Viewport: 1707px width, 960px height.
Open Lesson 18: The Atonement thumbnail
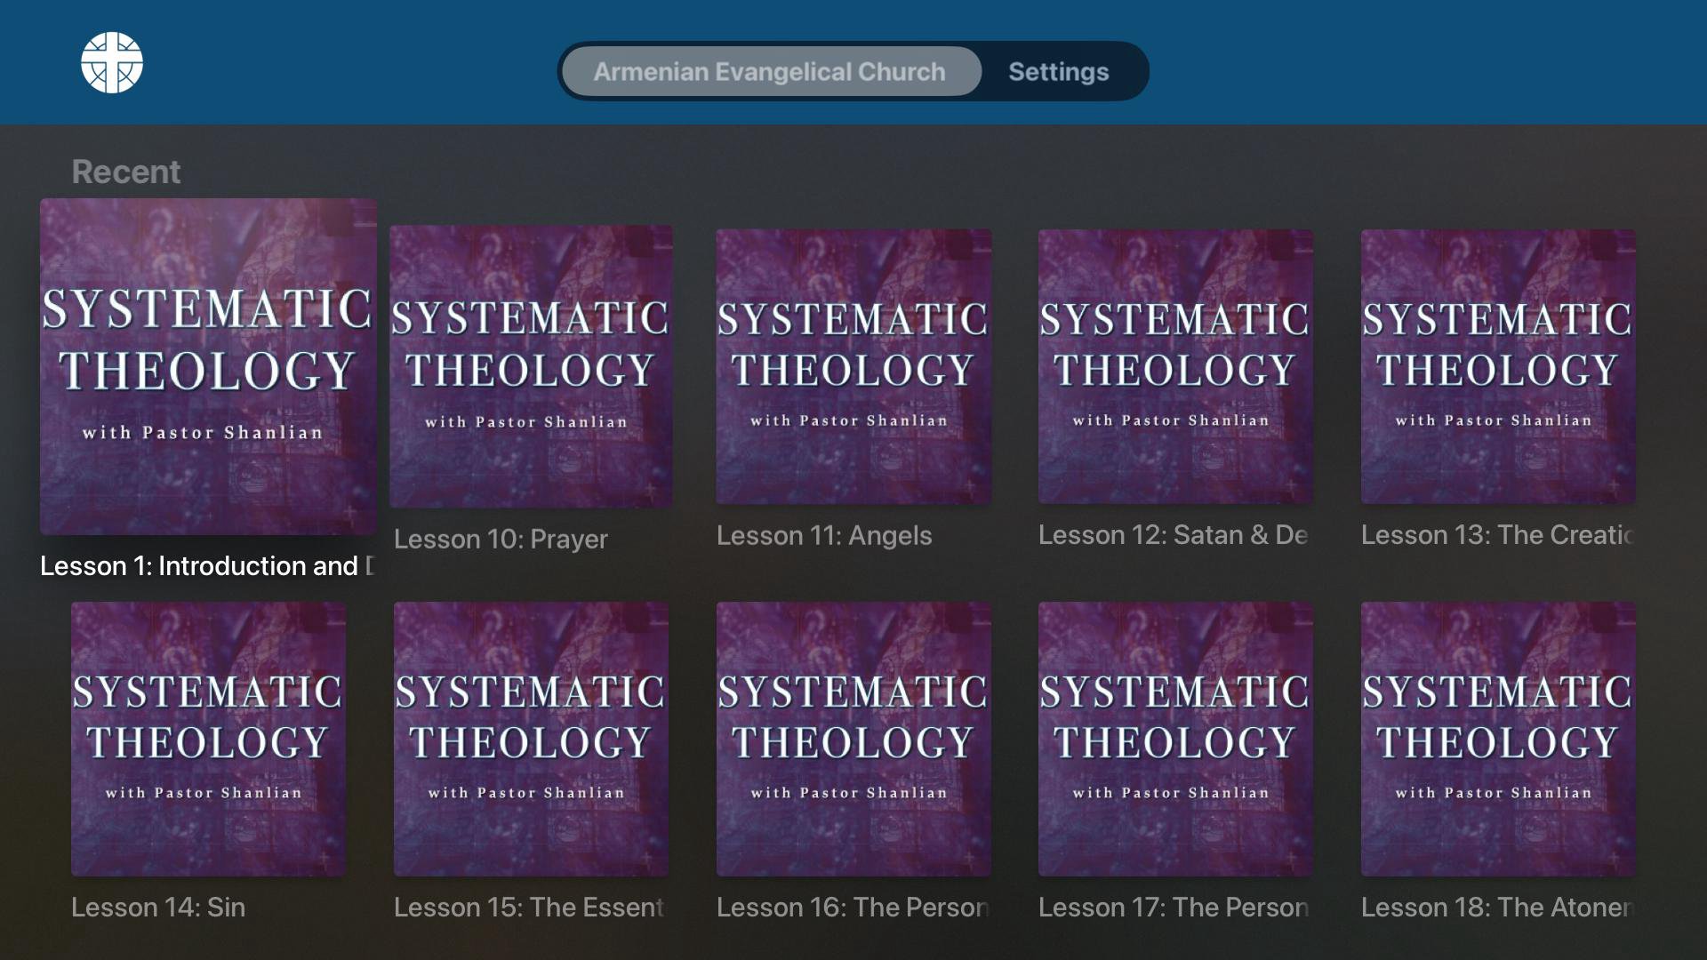point(1498,740)
